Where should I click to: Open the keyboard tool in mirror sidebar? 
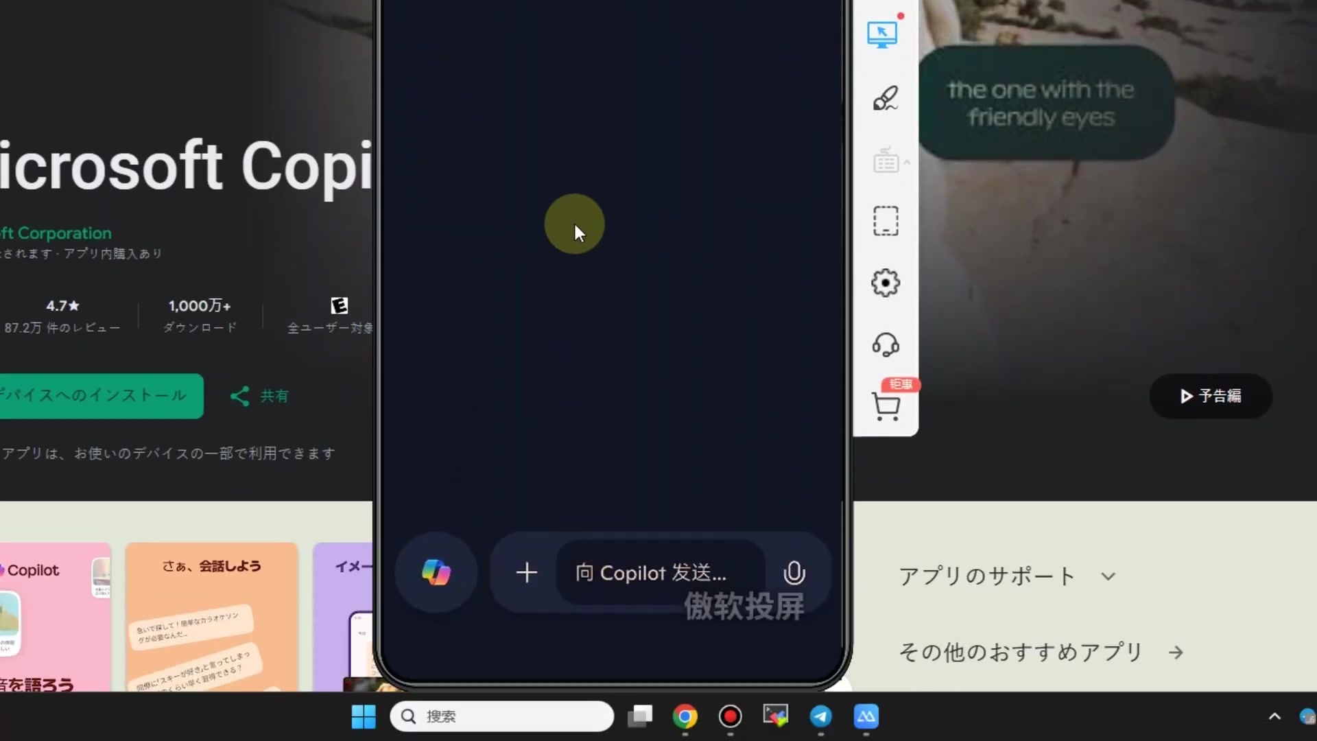[x=886, y=160]
